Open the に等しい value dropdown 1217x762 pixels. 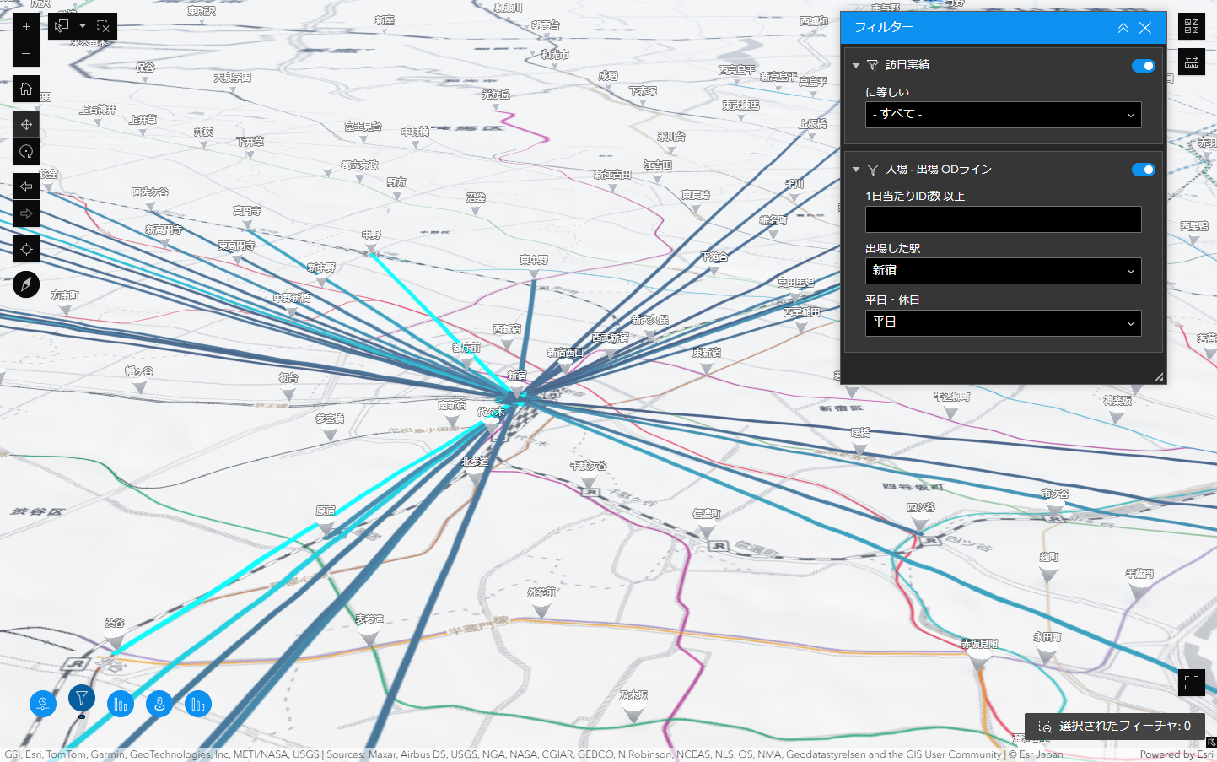(1003, 115)
